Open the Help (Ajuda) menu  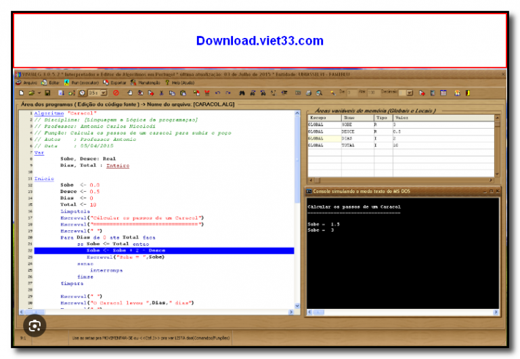tap(181, 82)
